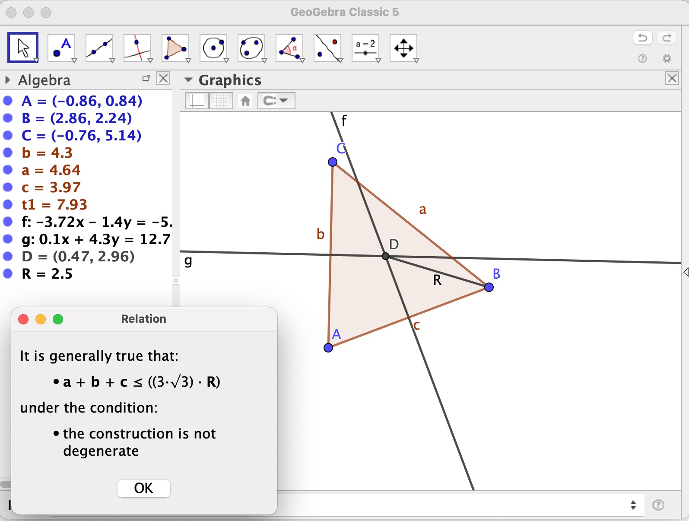This screenshot has width=689, height=521.
Task: Open Circle tool submenu arrow
Action: click(x=226, y=60)
